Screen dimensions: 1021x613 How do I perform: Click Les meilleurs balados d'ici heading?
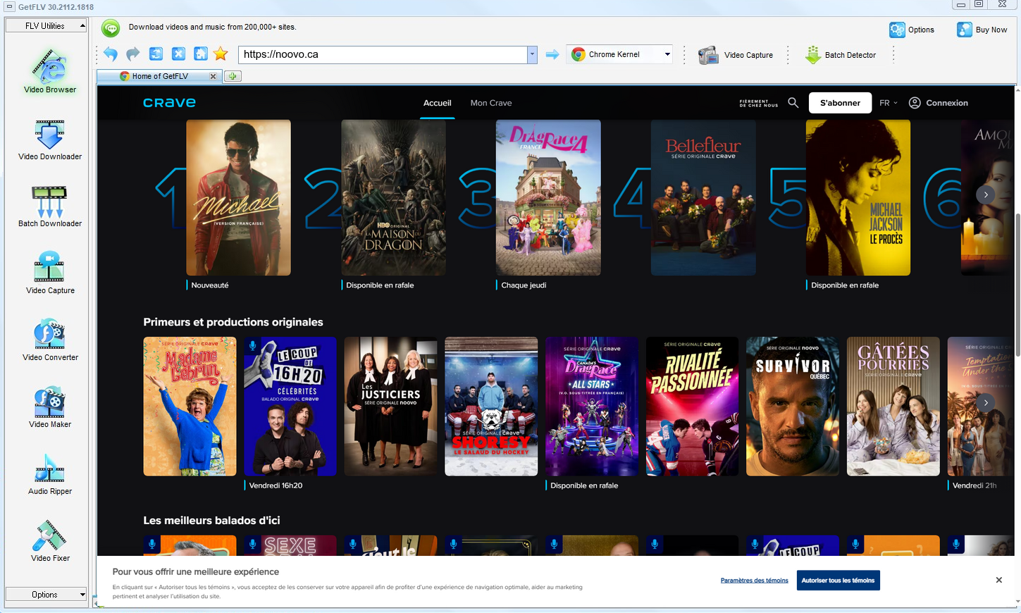[x=211, y=521]
